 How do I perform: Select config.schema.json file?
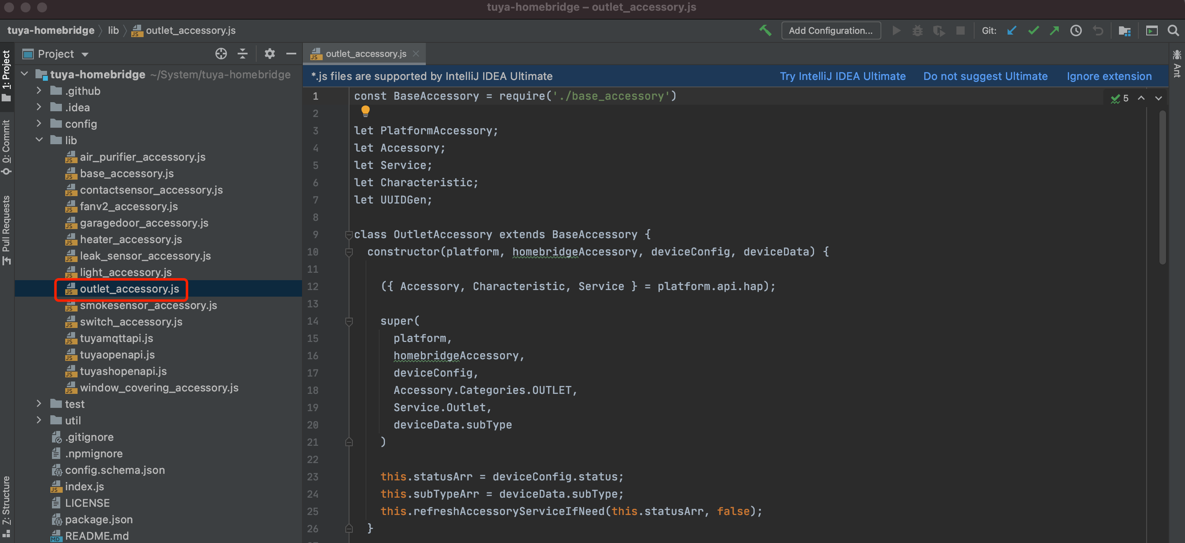tap(115, 470)
